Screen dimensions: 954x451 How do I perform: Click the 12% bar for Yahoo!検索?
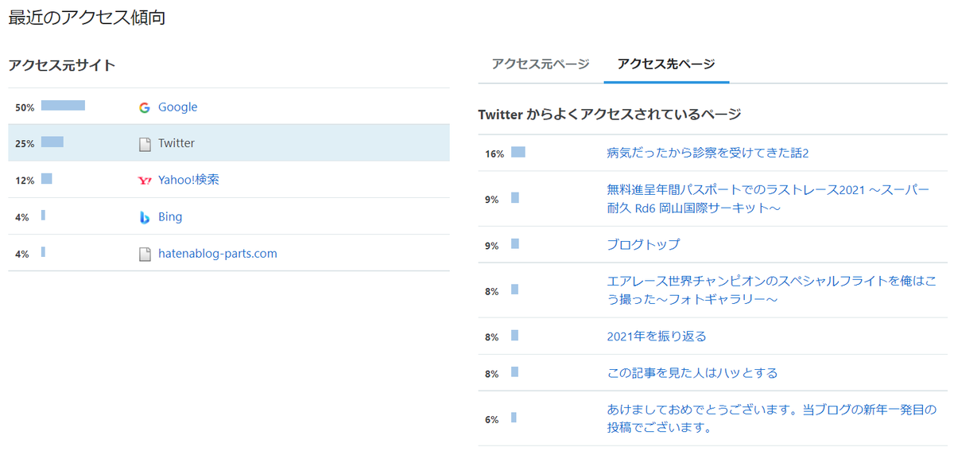(x=46, y=179)
